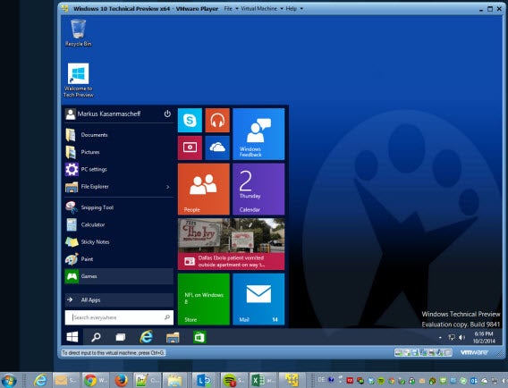
Task: Launch Snipping Tool
Action: pyautogui.click(x=119, y=207)
